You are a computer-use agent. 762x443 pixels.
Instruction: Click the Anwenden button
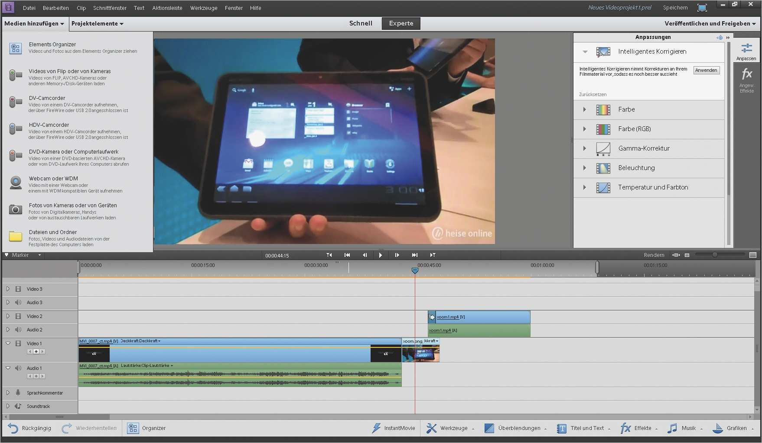(706, 70)
